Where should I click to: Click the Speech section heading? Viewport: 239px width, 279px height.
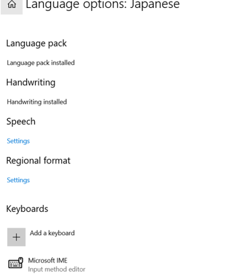(x=21, y=121)
